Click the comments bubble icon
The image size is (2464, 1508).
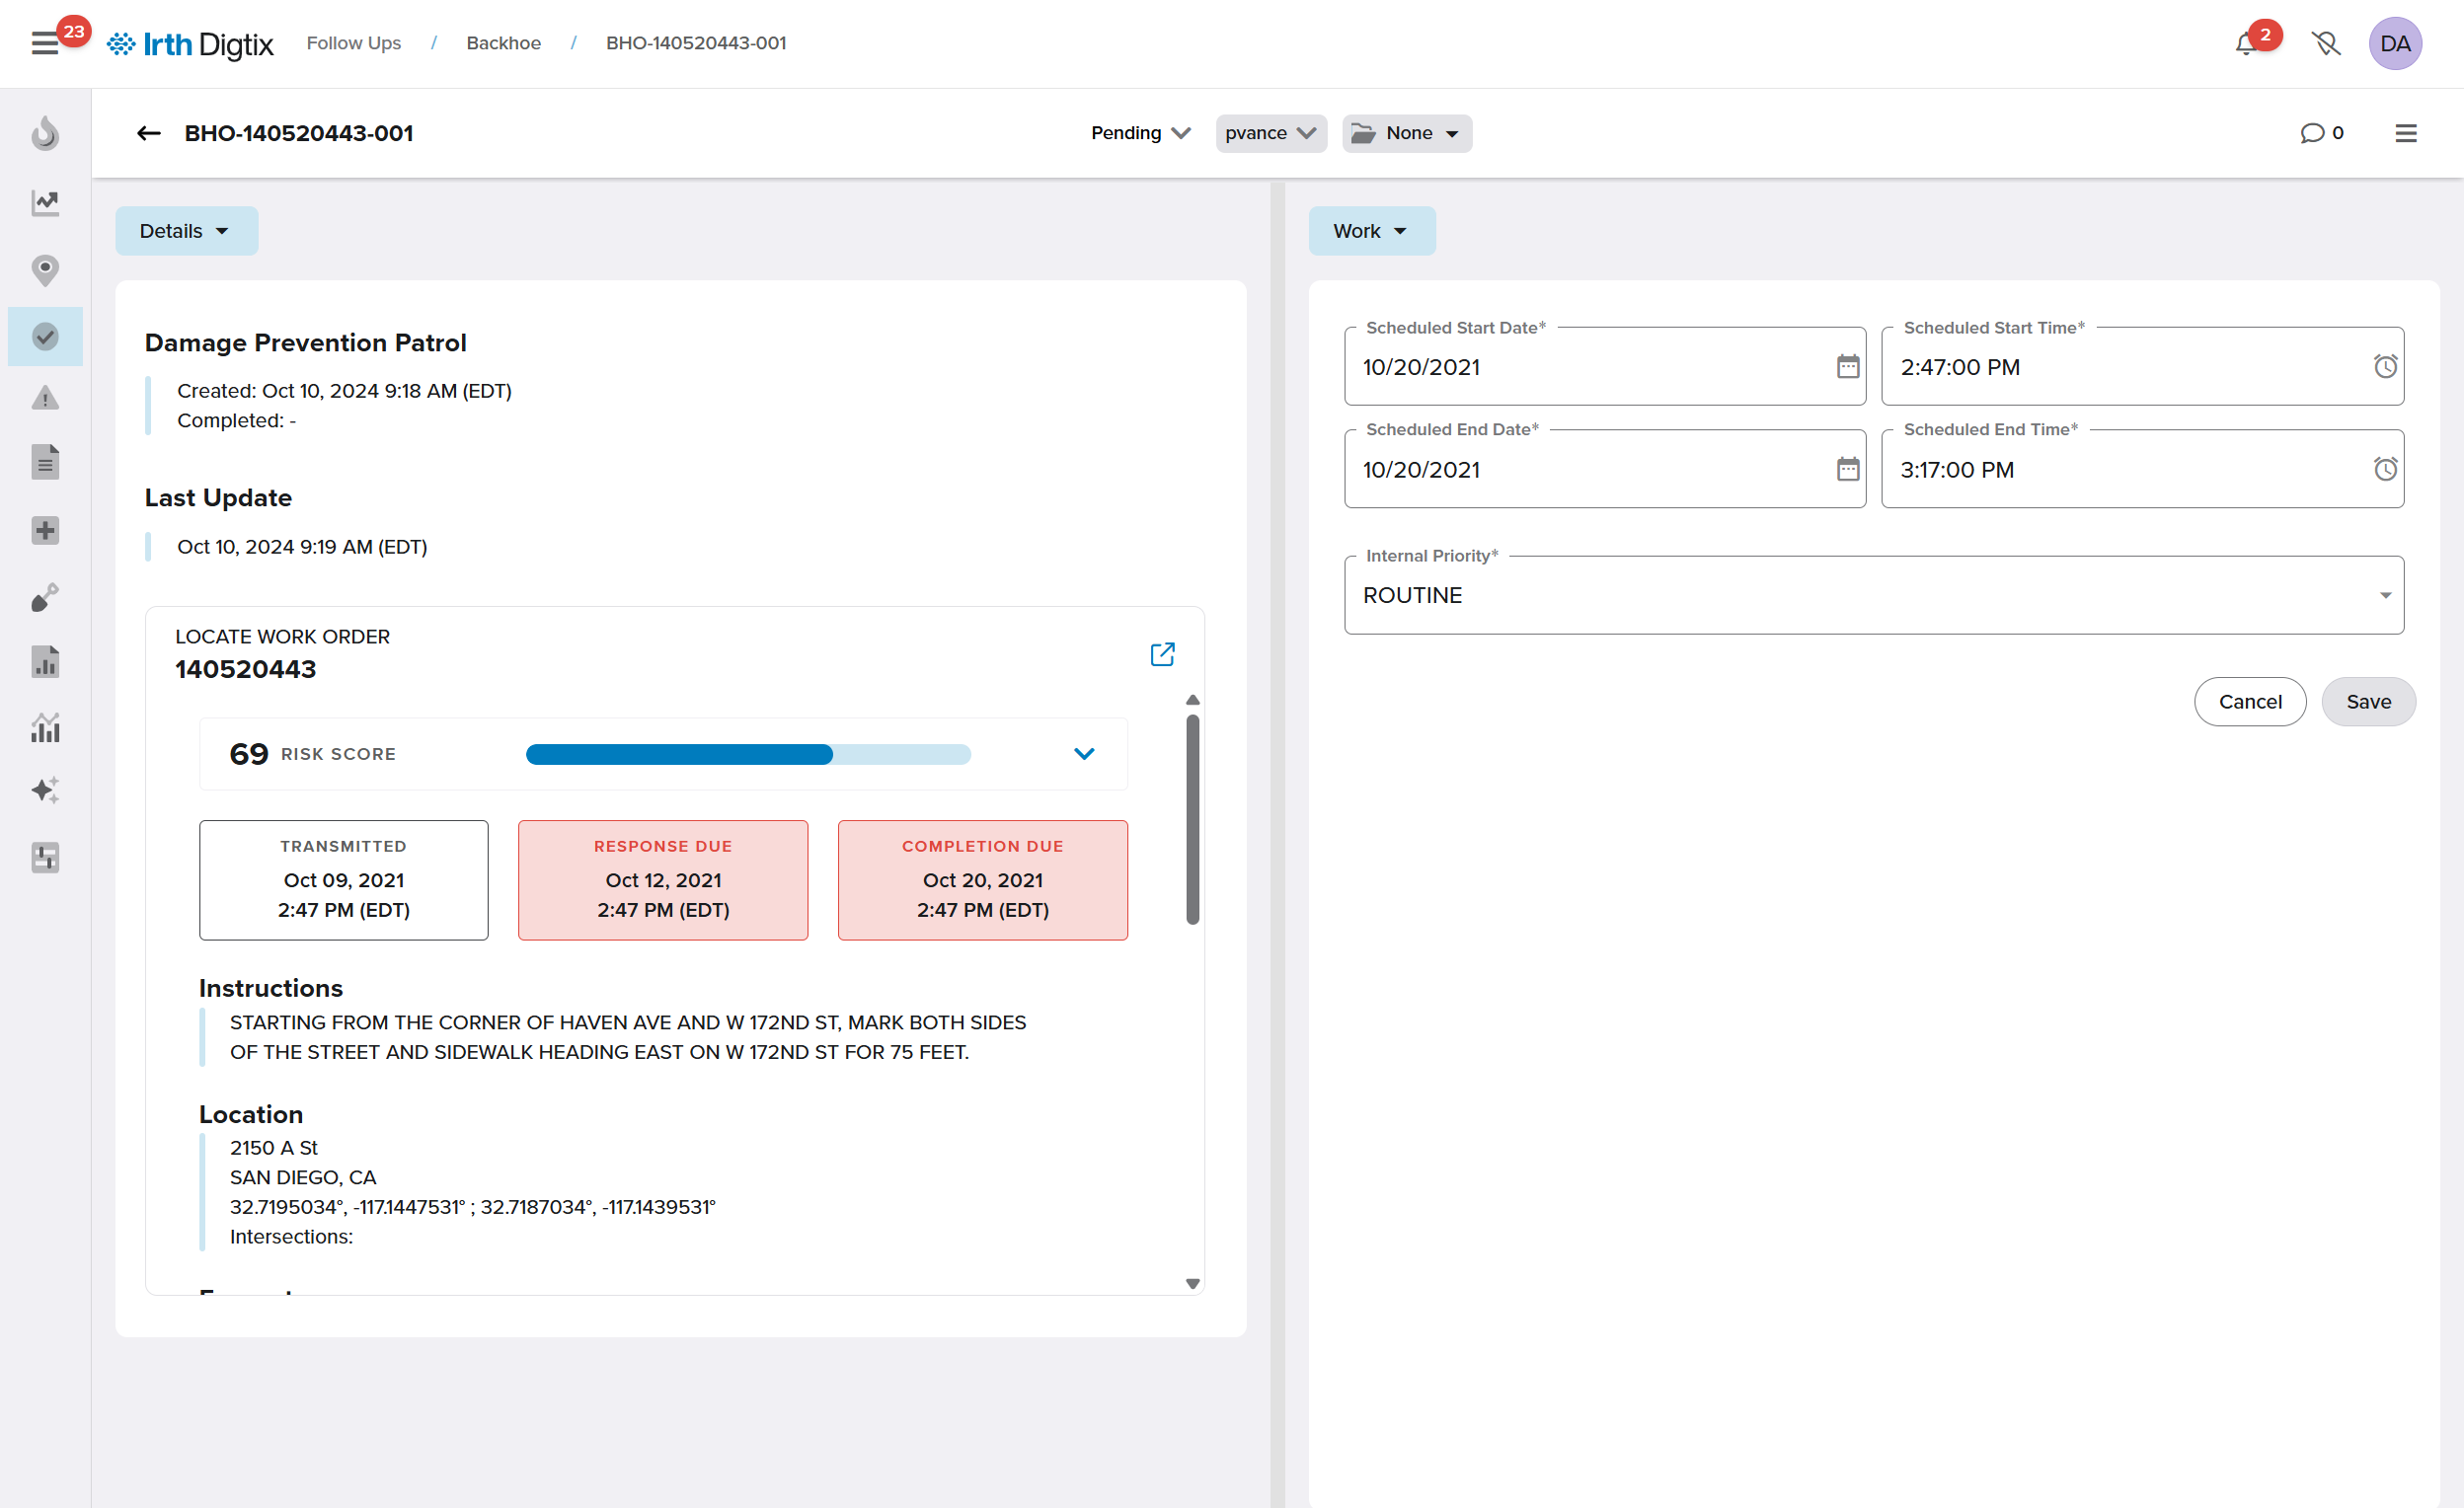pos(2311,133)
